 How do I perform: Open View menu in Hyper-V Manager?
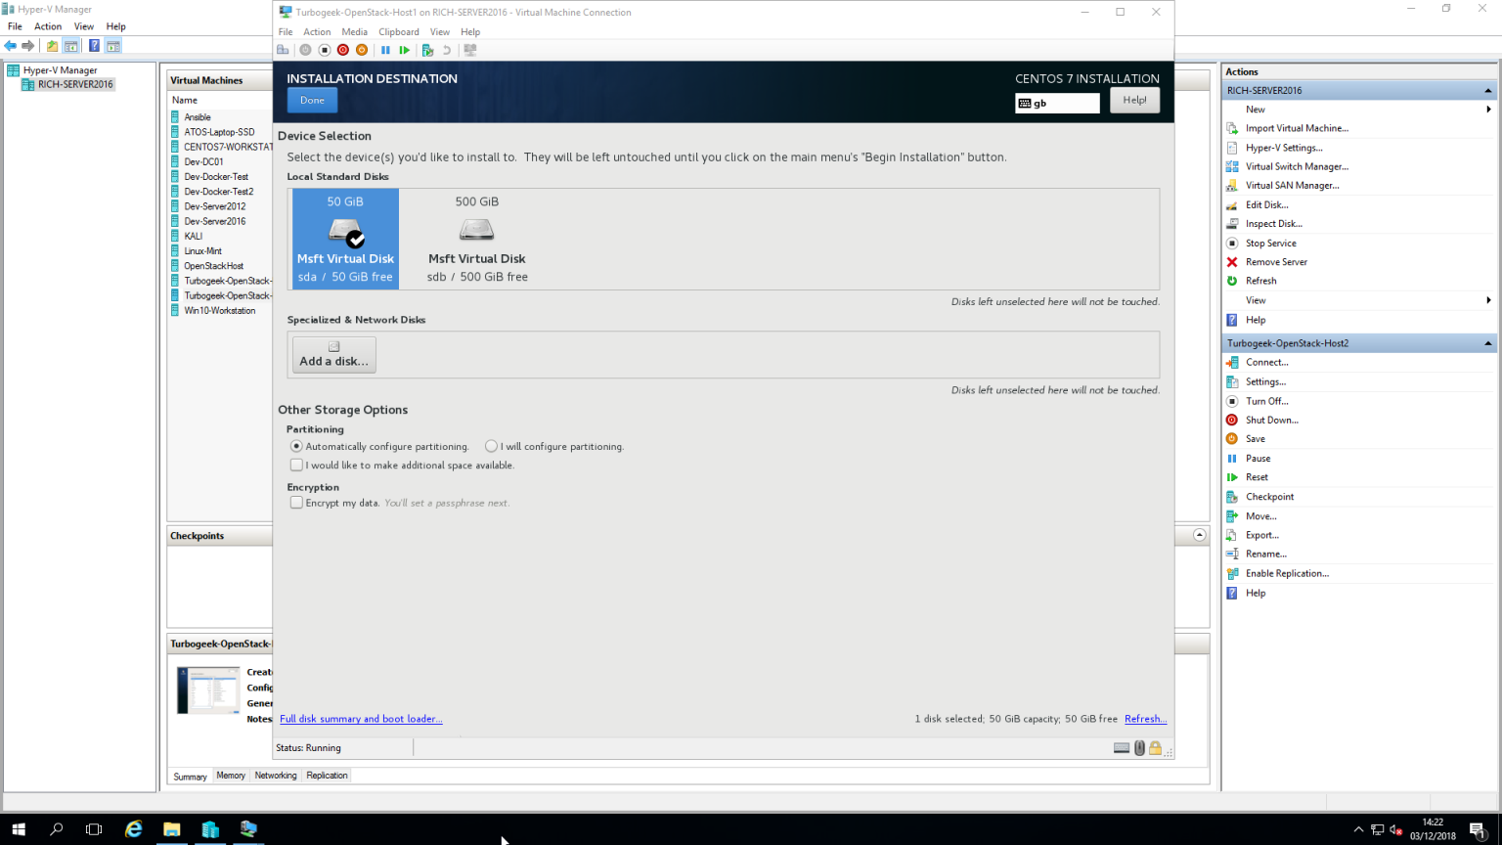click(x=84, y=26)
